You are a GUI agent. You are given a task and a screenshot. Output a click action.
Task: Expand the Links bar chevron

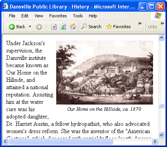(x=162, y=23)
